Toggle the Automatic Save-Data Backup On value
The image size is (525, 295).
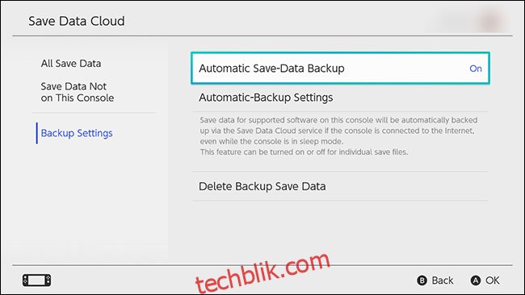tap(476, 69)
